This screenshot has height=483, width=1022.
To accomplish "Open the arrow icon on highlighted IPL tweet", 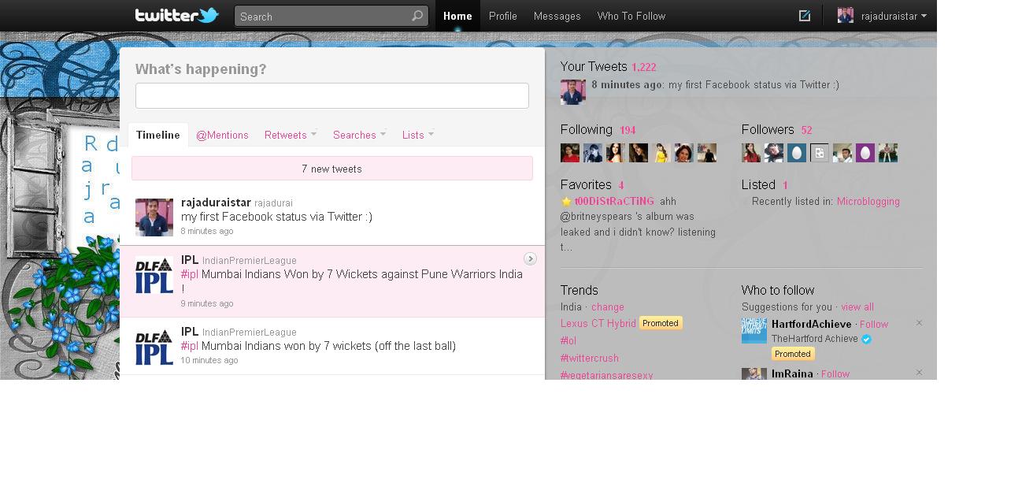I will pos(530,258).
